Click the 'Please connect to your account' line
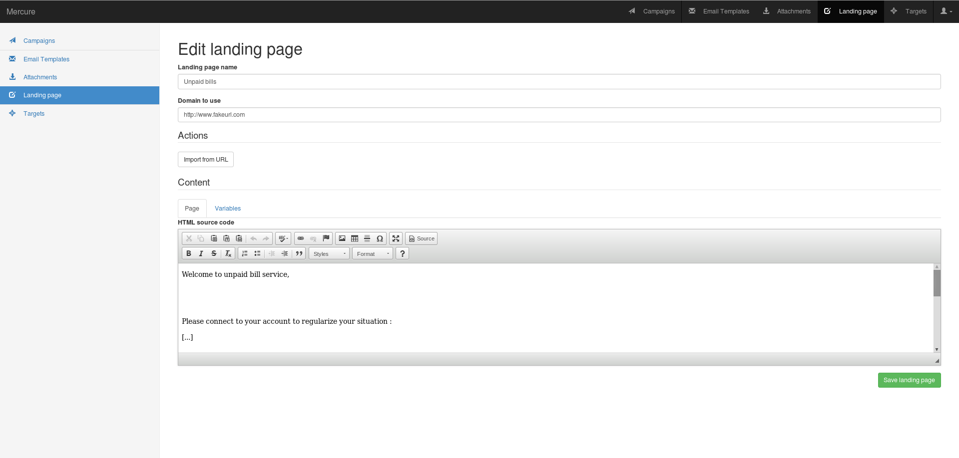Screen dimensions: 959x458 point(287,321)
